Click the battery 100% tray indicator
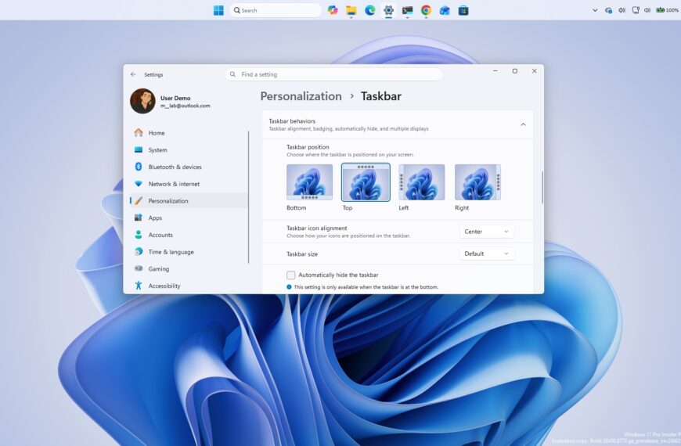681x446 pixels. 668,10
